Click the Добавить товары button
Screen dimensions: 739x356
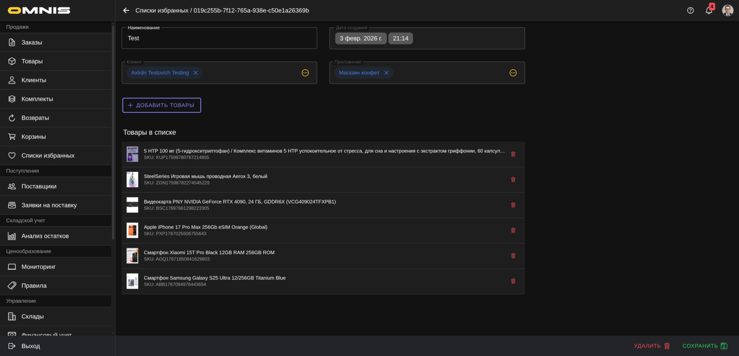coord(162,105)
